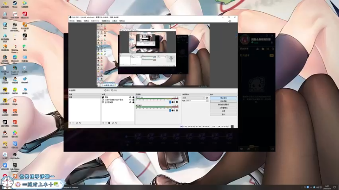Click the 退出 button in Controls
This screenshot has height=190, width=339.
click(x=223, y=114)
